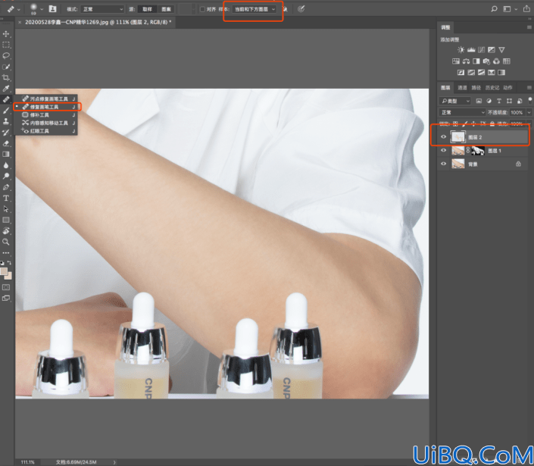Hide the 图层 1 layer
Viewport: 534px width, 466px height.
[x=443, y=150]
